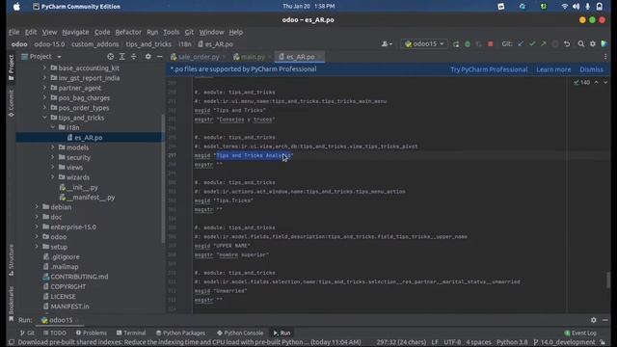Image resolution: width=617 pixels, height=347 pixels.
Task: Expand the wizards folder
Action: point(53,177)
